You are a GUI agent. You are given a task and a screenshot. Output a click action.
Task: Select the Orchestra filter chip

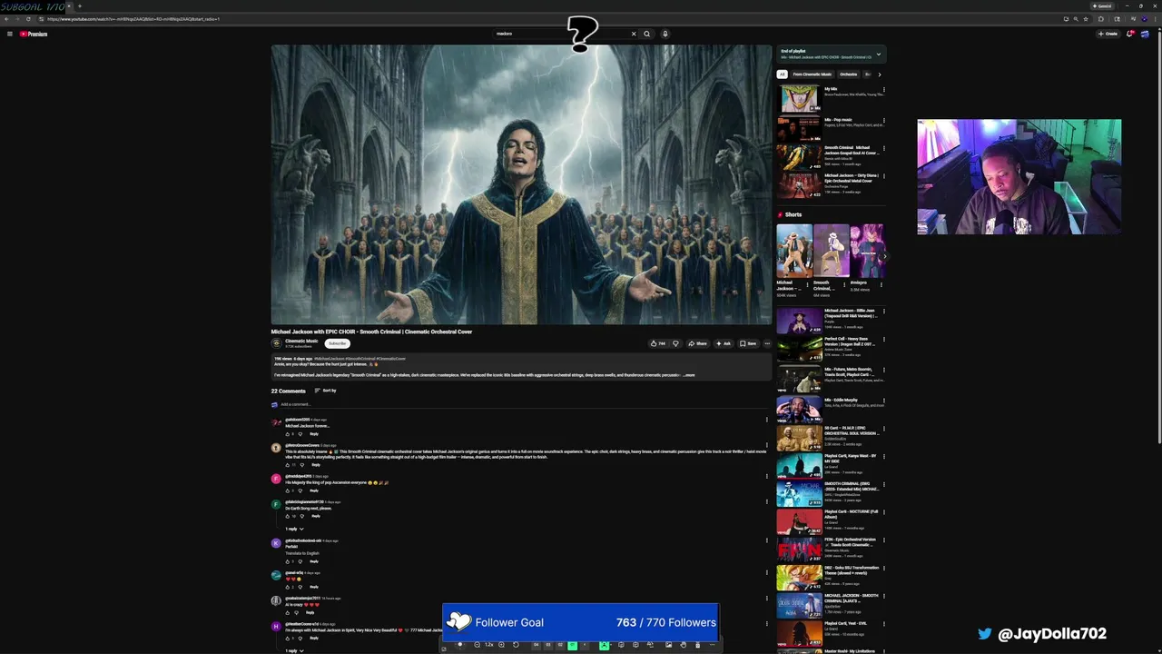(848, 74)
